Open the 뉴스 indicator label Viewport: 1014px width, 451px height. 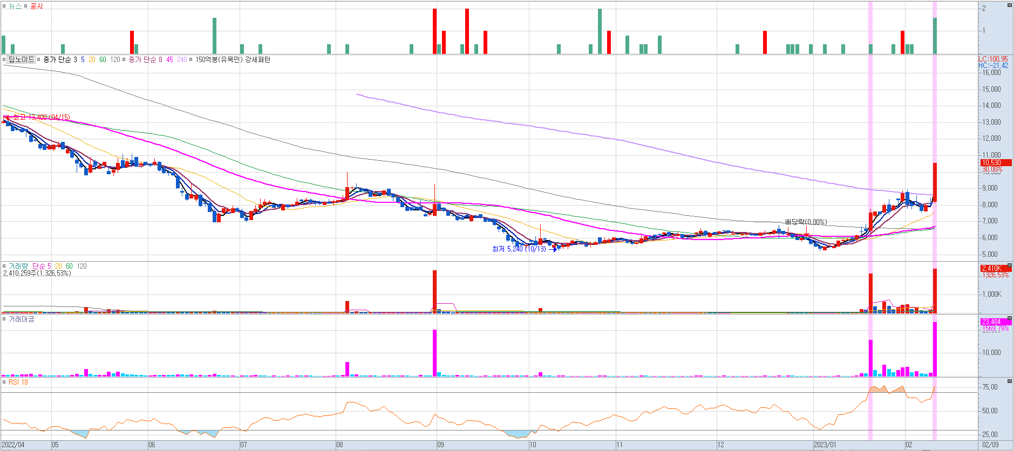(x=15, y=6)
